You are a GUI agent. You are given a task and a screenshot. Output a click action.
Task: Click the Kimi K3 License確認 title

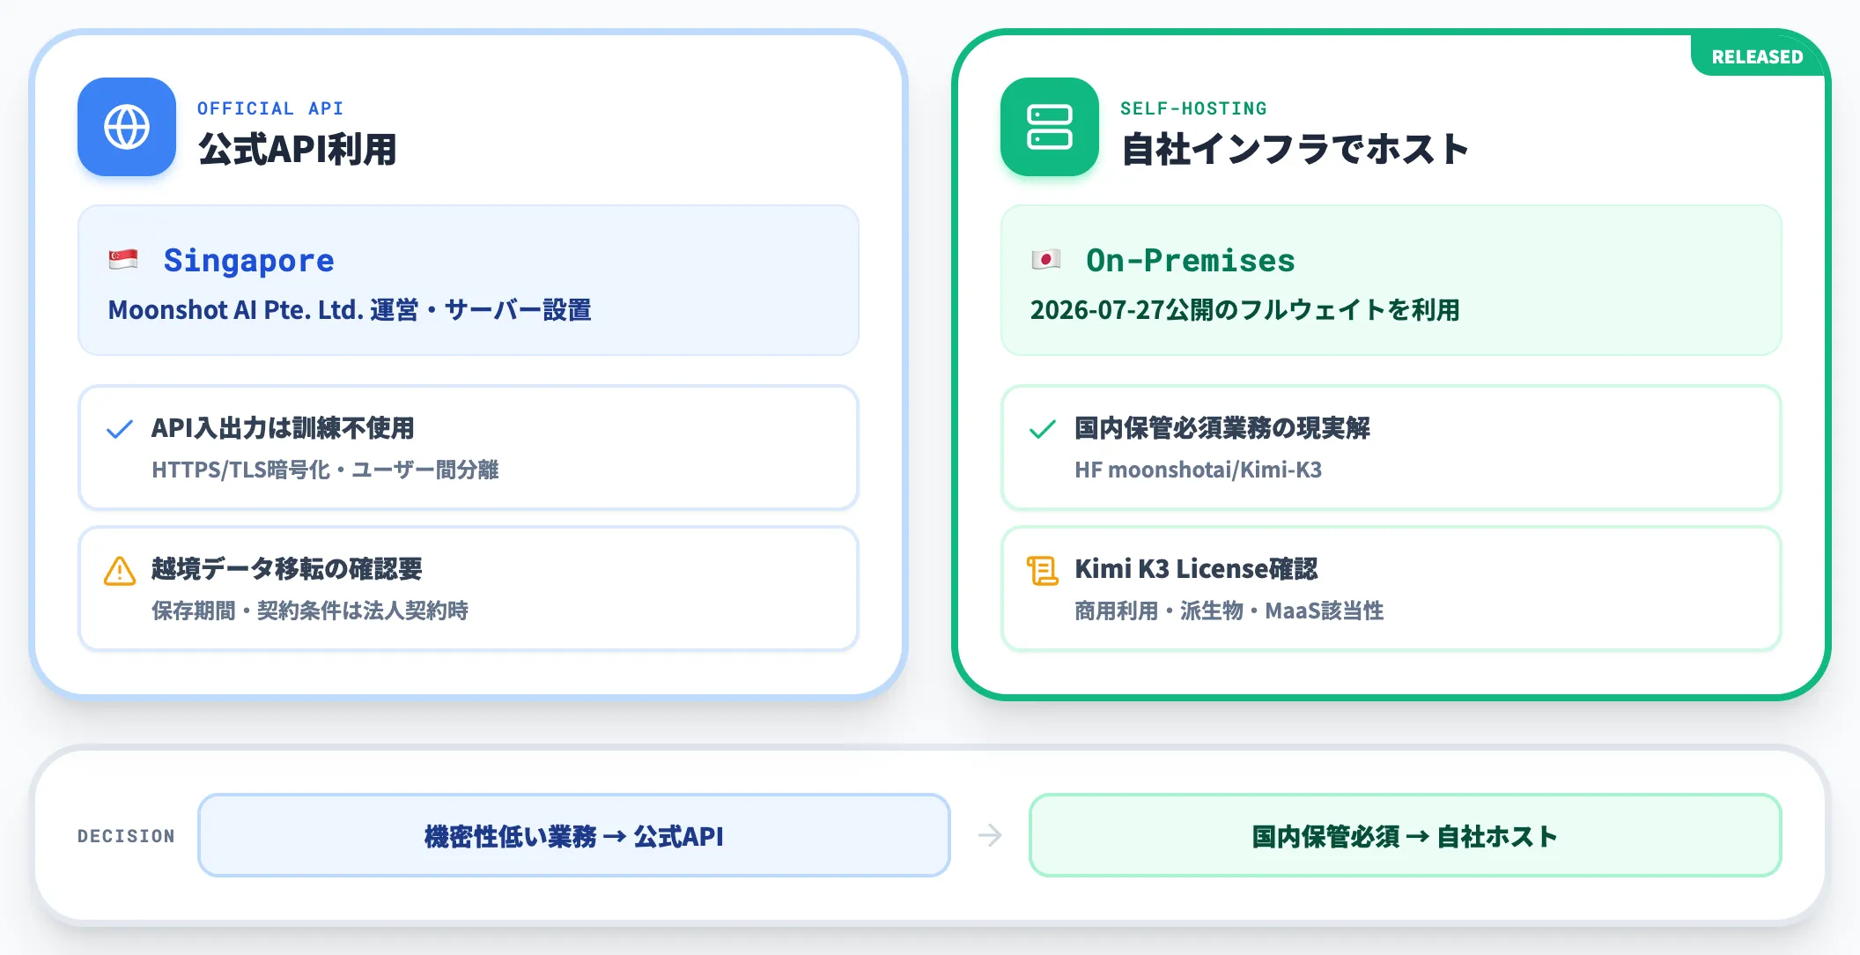[1196, 569]
